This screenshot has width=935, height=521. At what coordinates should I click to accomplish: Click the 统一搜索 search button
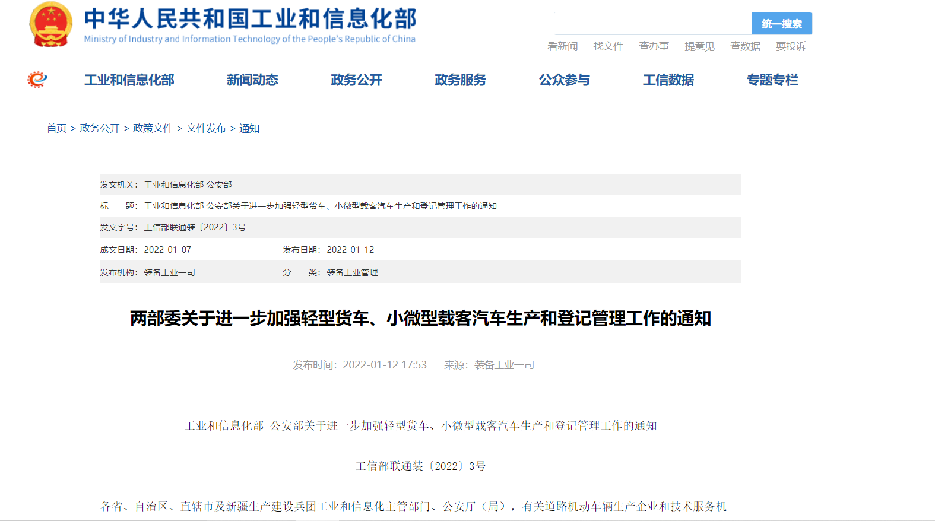(782, 24)
